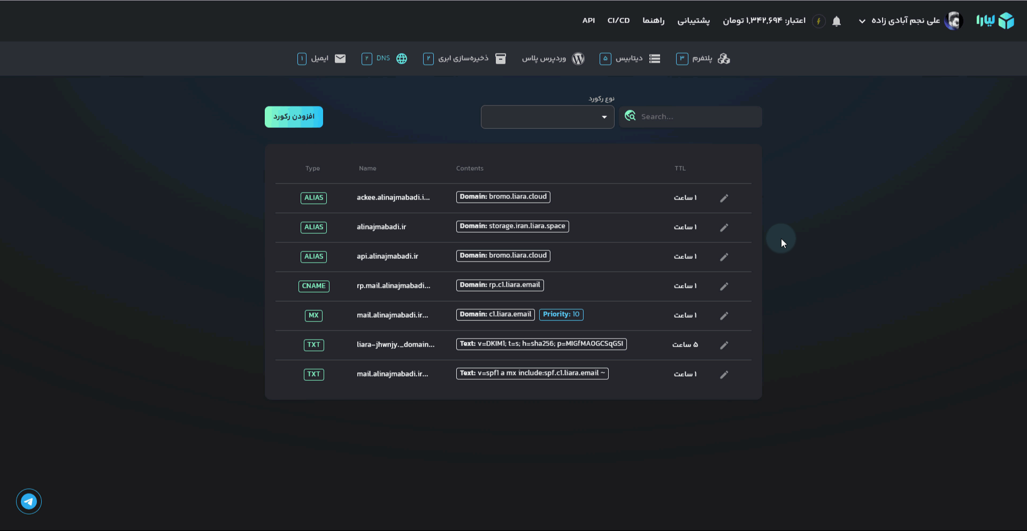Screen dimensions: 1027x531
Task: Open the notifications bell
Action: [x=837, y=21]
